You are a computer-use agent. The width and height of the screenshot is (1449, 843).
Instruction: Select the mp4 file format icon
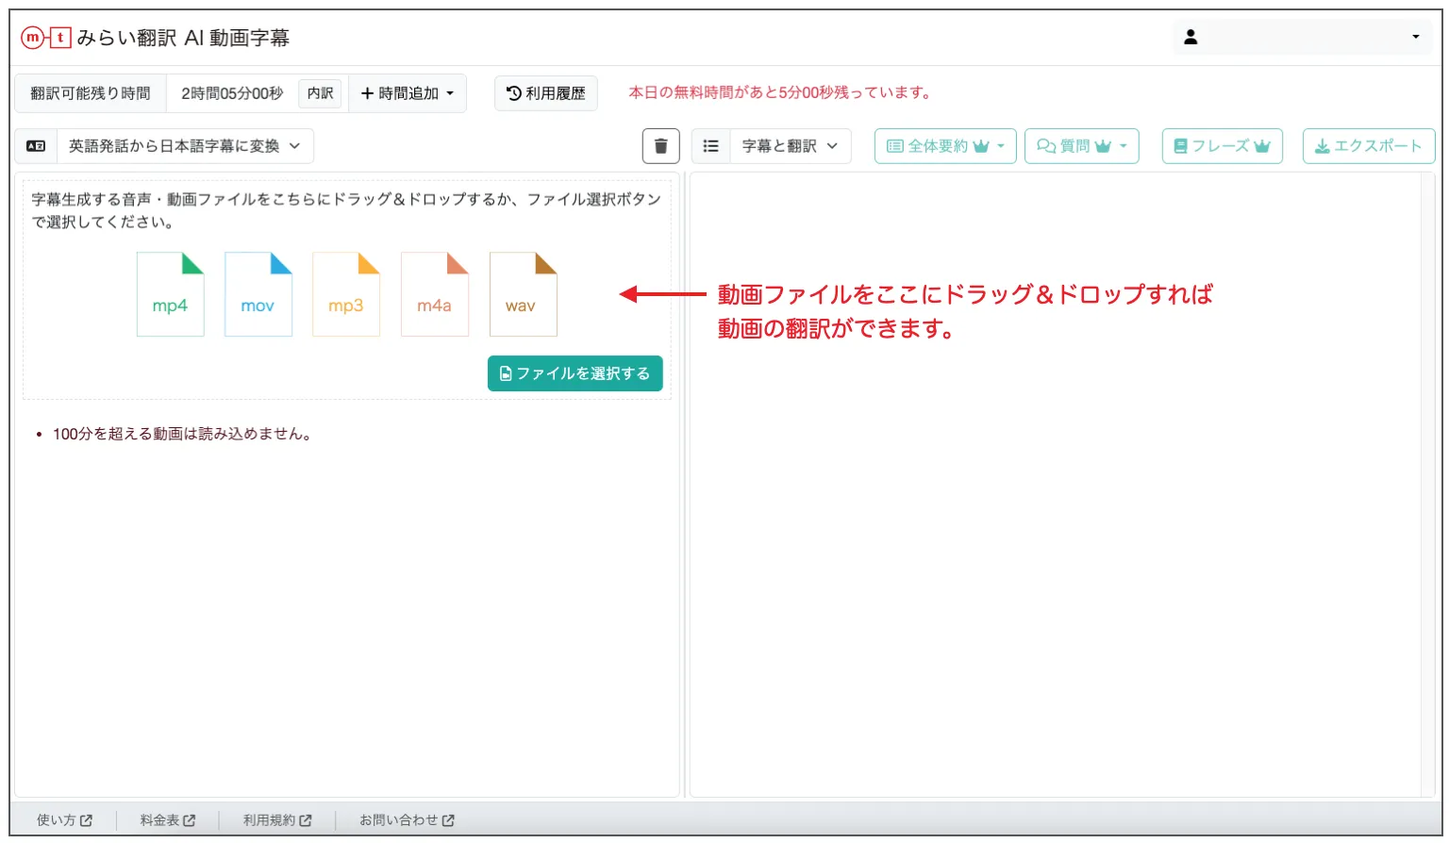click(170, 293)
